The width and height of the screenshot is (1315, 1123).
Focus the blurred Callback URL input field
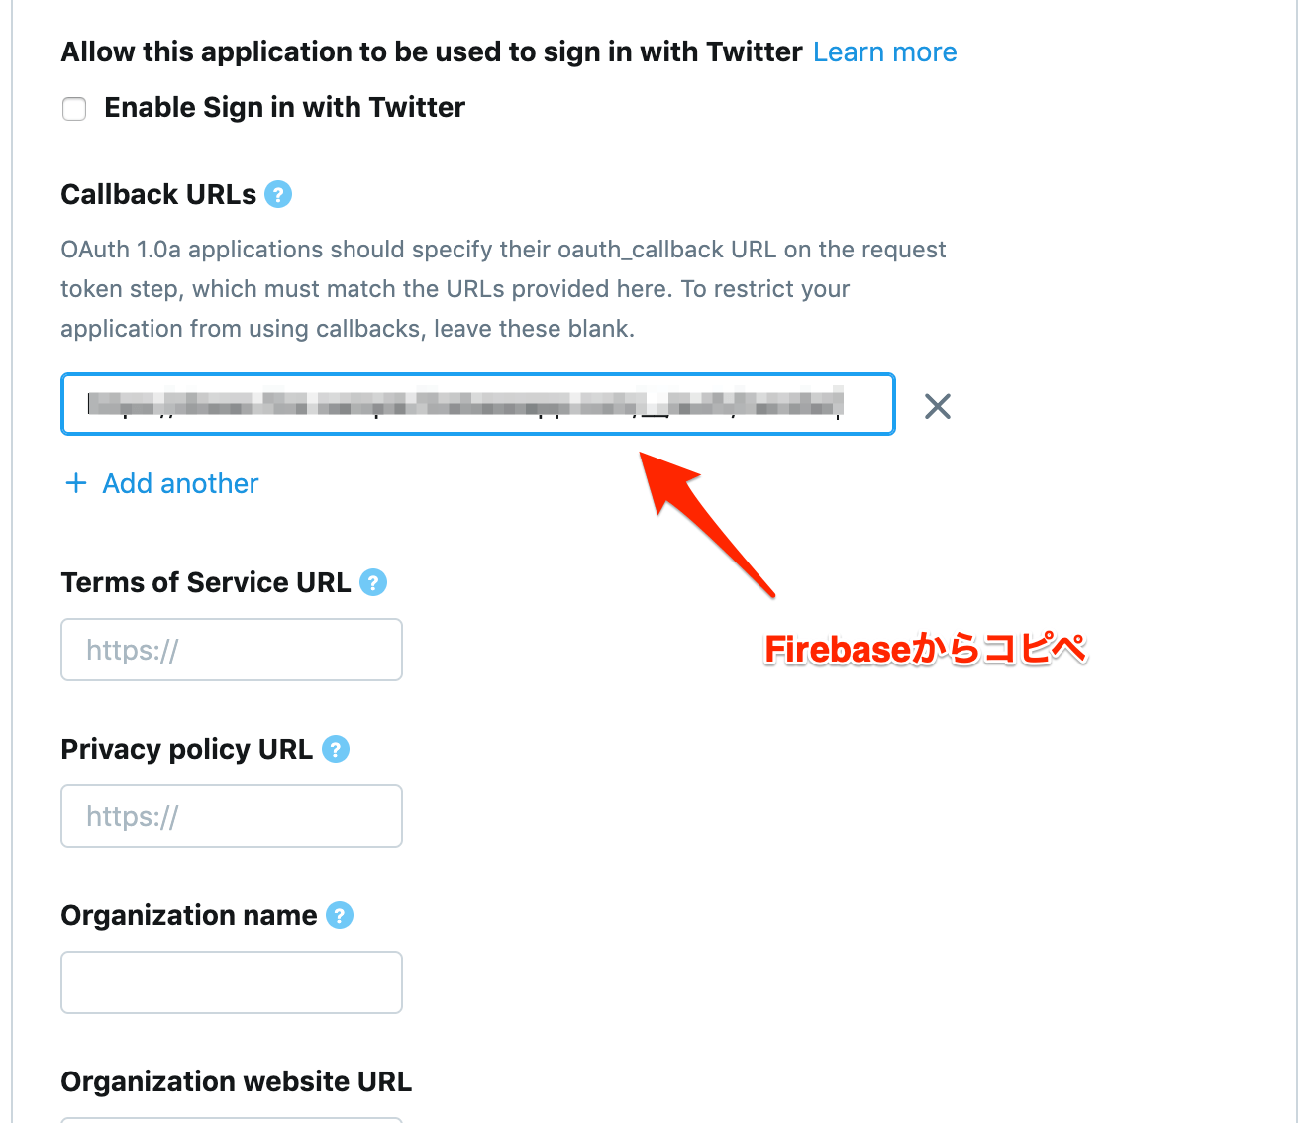click(477, 404)
